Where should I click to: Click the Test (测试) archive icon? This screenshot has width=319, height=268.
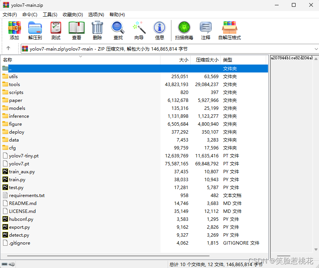(56, 28)
